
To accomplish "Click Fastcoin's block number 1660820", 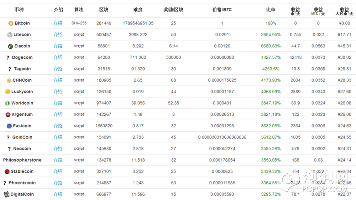I will point(104,126).
